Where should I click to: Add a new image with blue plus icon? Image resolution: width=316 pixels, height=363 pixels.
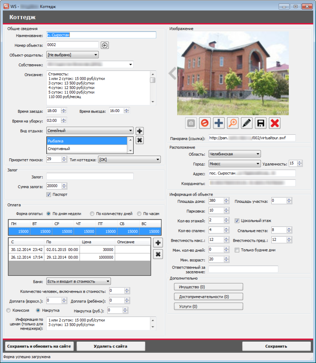pos(219,123)
